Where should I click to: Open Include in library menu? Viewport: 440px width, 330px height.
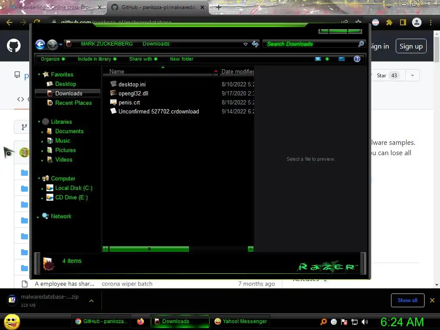[97, 59]
